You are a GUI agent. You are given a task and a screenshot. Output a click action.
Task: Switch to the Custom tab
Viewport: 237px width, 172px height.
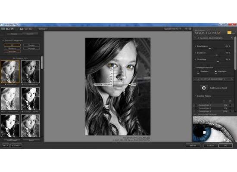(x=30, y=34)
